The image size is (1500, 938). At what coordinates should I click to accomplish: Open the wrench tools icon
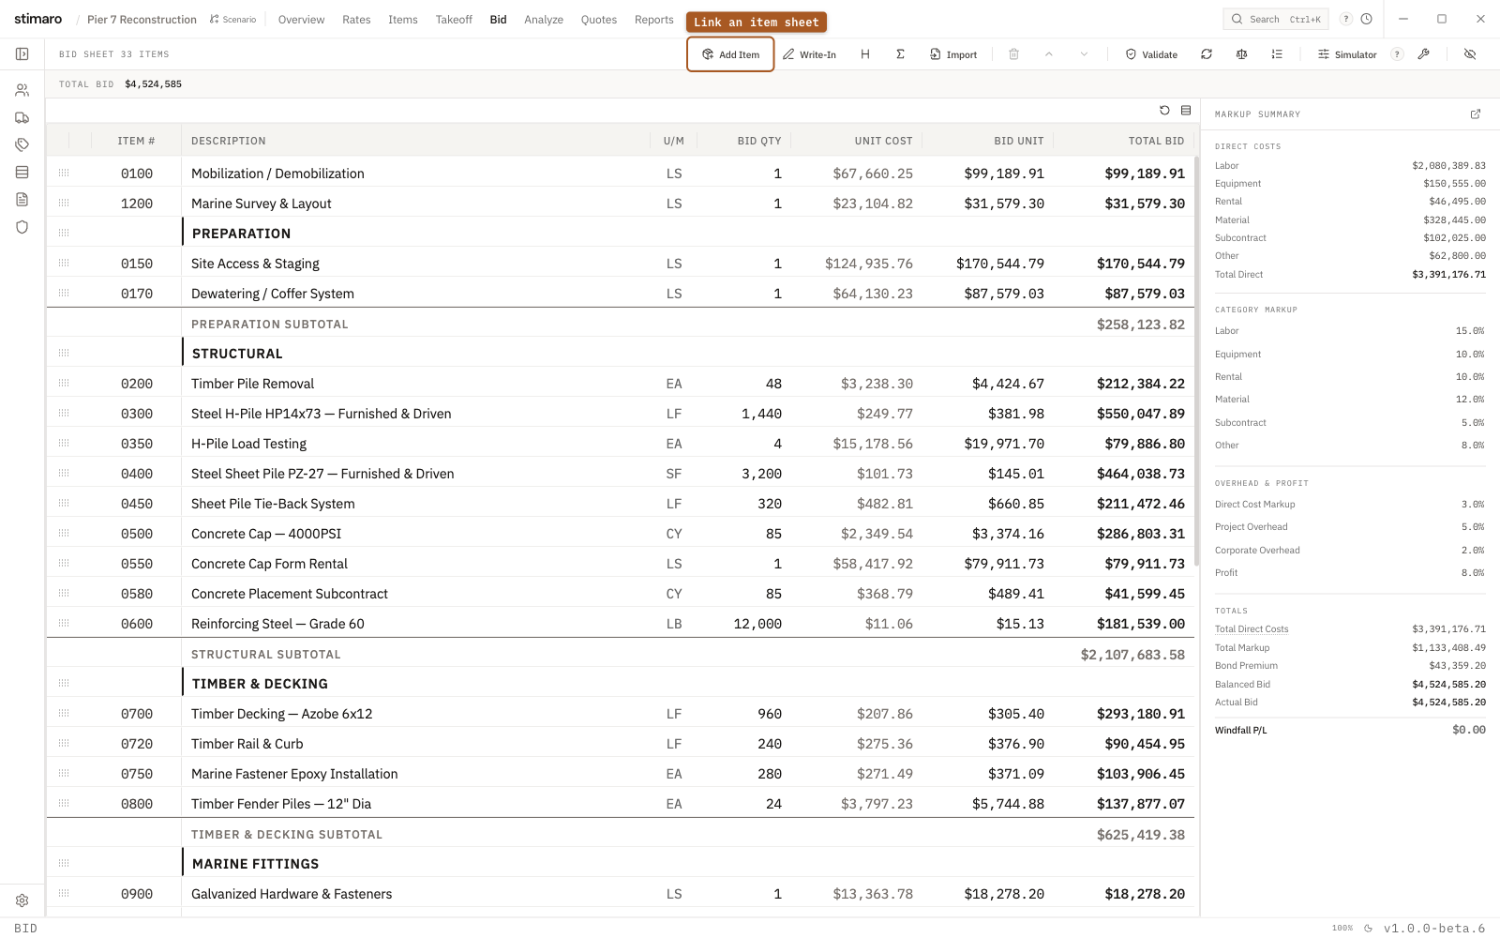(1423, 54)
